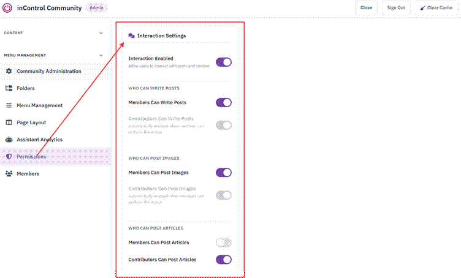Click the Community Administration gear icon
Image resolution: width=461 pixels, height=278 pixels.
pyautogui.click(x=9, y=71)
